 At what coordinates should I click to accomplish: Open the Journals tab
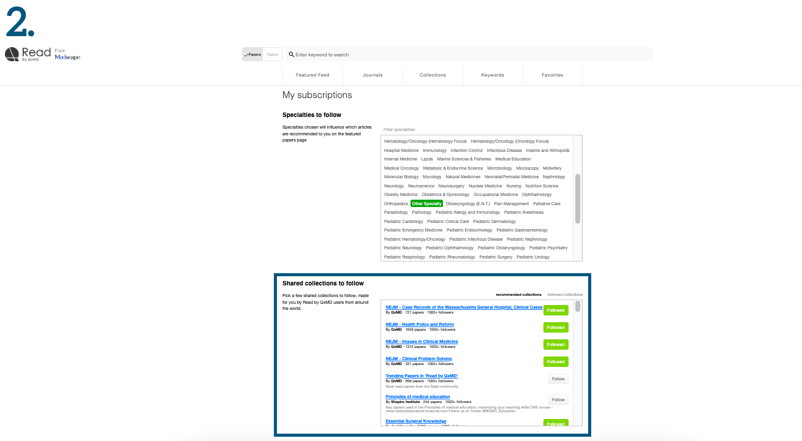[x=373, y=75]
